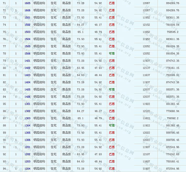The width and height of the screenshot is (186, 172).
Task: Select room 1303 link
Action: coord(27,118)
